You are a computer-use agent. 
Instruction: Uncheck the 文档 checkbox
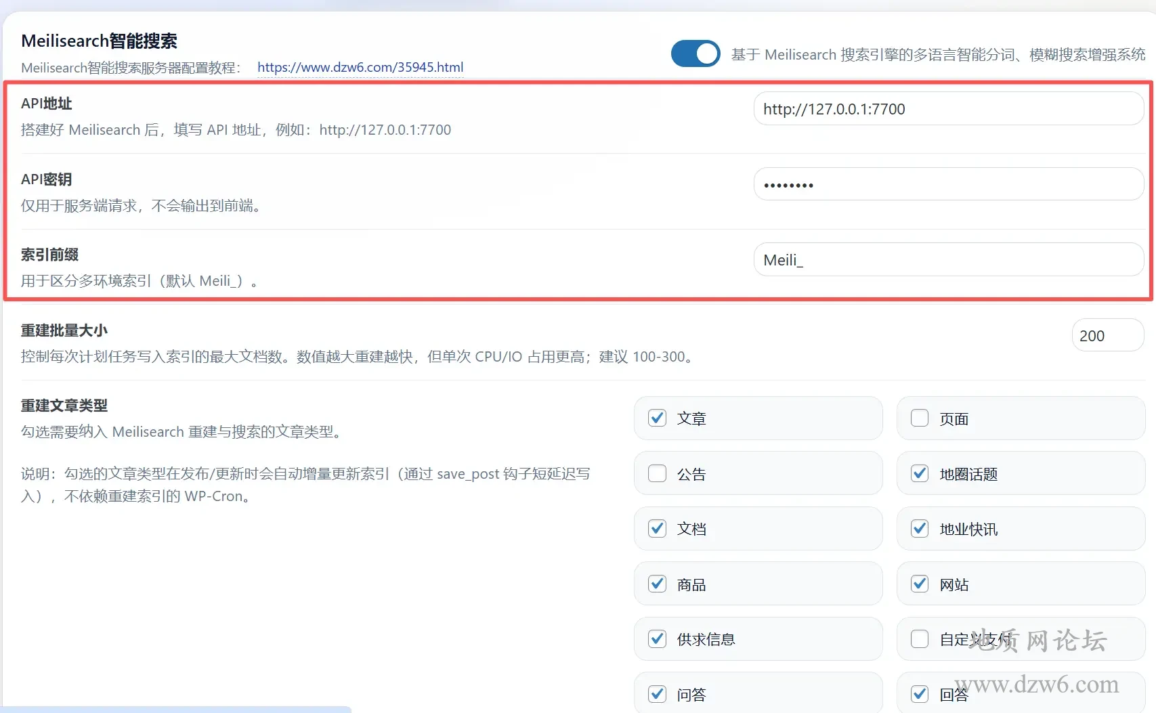pos(656,529)
